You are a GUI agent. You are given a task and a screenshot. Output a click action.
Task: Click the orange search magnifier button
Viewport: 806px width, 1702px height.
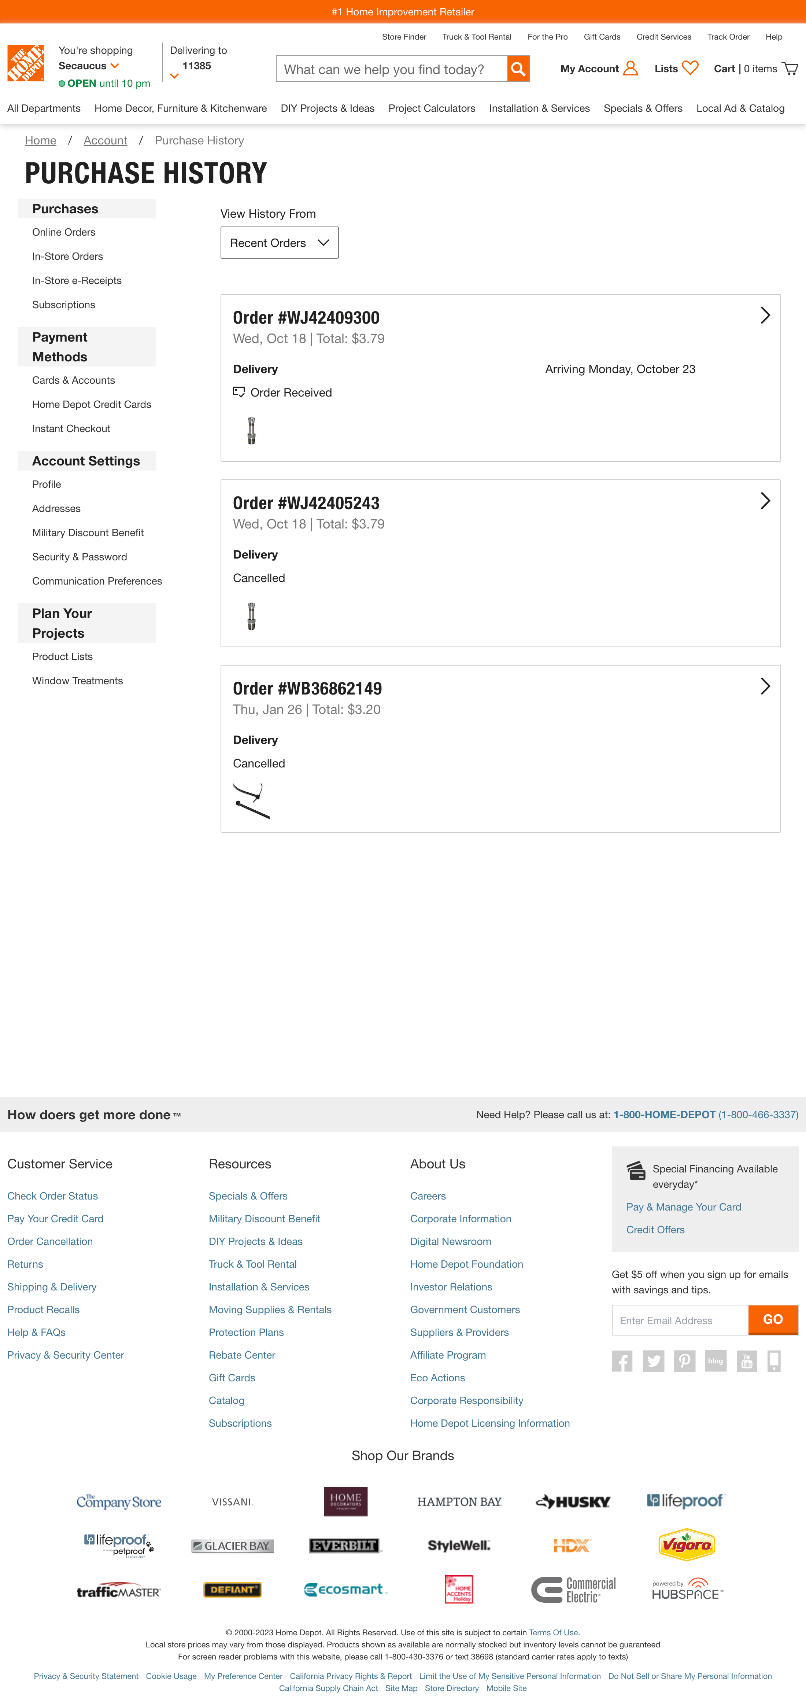[x=519, y=69]
